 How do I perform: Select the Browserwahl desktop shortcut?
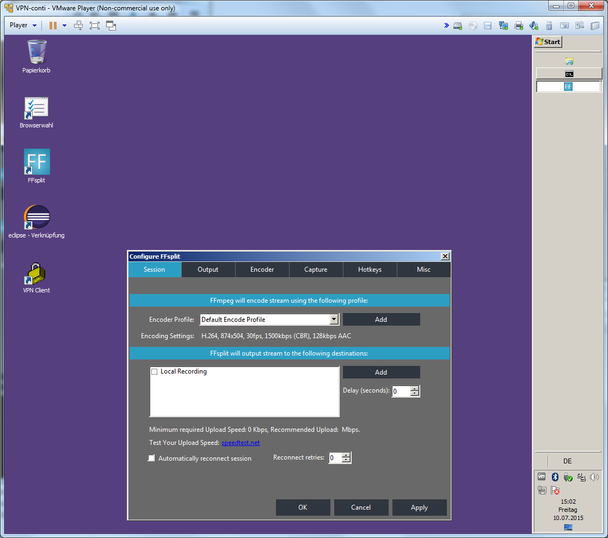[x=36, y=113]
